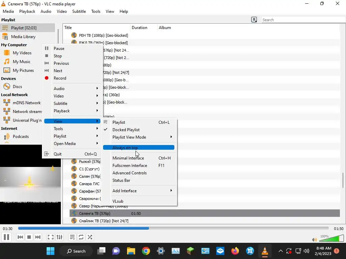346x259 pixels.
Task: Expand Playback submenu in context menu
Action: (x=72, y=111)
